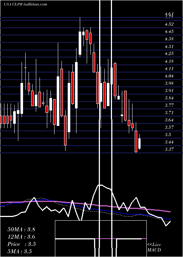This screenshot has width=183, height=257.
Task: Pick the 4.18 price axis label
Action: pos(169,61)
